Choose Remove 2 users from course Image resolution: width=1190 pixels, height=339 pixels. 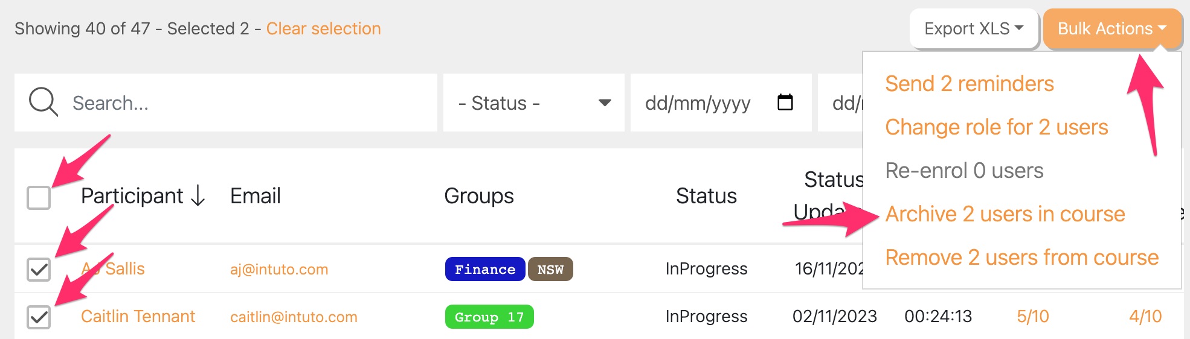pyautogui.click(x=1021, y=258)
